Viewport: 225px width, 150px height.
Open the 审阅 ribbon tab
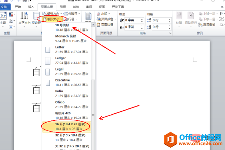coord(89,7)
